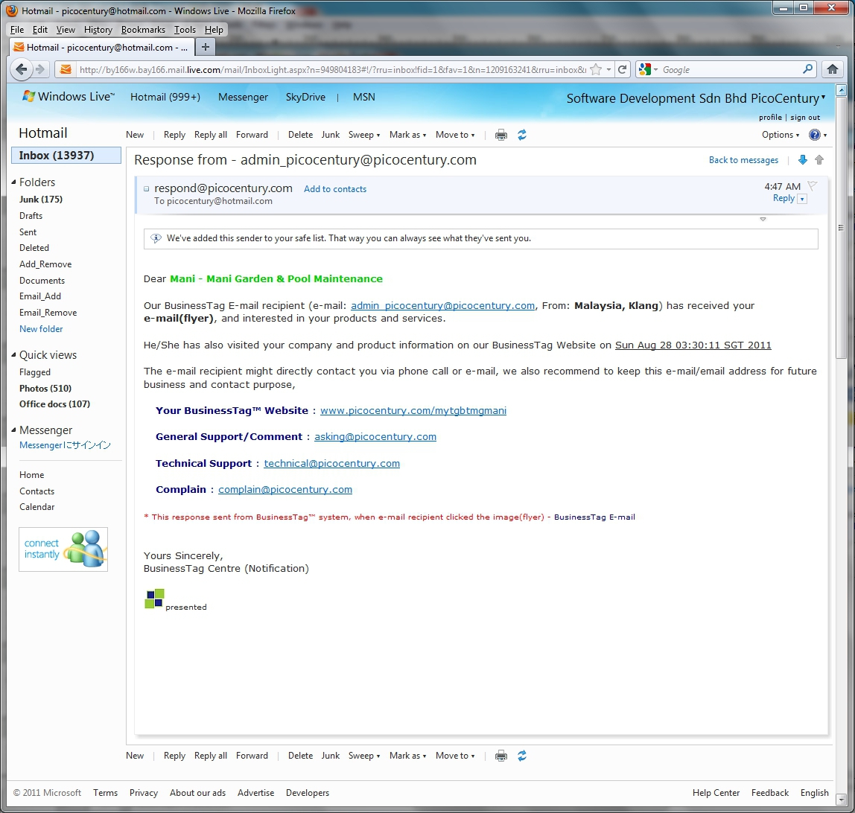Collapse the Folders section
Viewport: 855px width, 813px height.
pos(14,182)
